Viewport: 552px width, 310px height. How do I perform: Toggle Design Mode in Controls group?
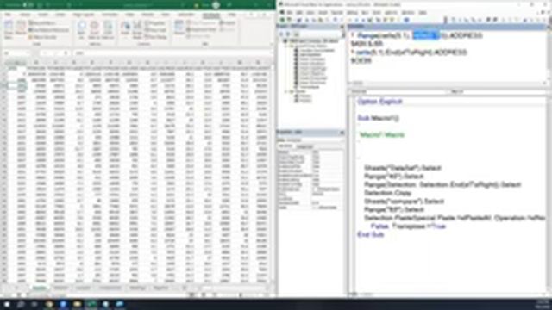[137, 29]
